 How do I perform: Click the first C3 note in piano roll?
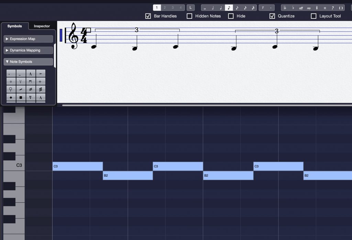tap(77, 166)
